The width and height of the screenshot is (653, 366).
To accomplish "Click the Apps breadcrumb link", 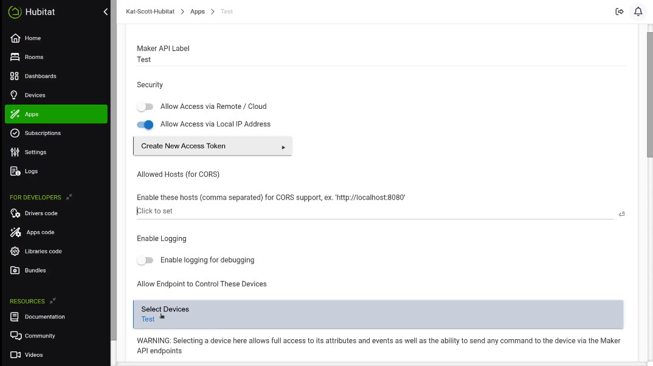I will [197, 12].
